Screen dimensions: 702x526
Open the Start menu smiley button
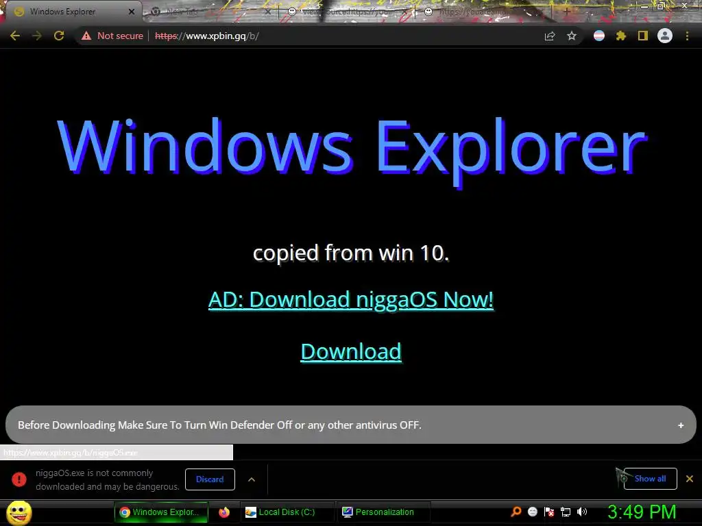point(19,512)
